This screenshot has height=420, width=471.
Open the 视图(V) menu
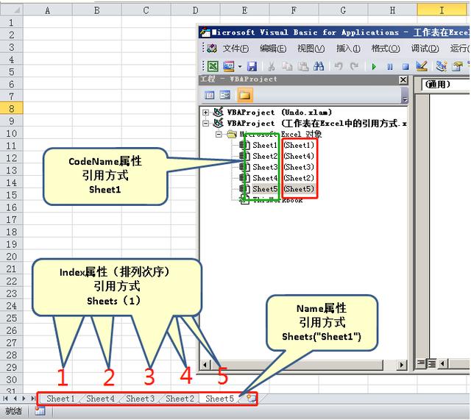[311, 49]
